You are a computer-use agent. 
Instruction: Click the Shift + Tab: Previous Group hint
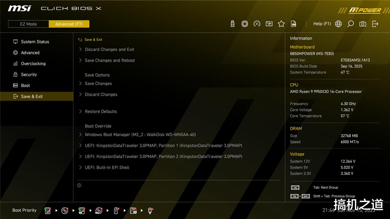(334, 196)
